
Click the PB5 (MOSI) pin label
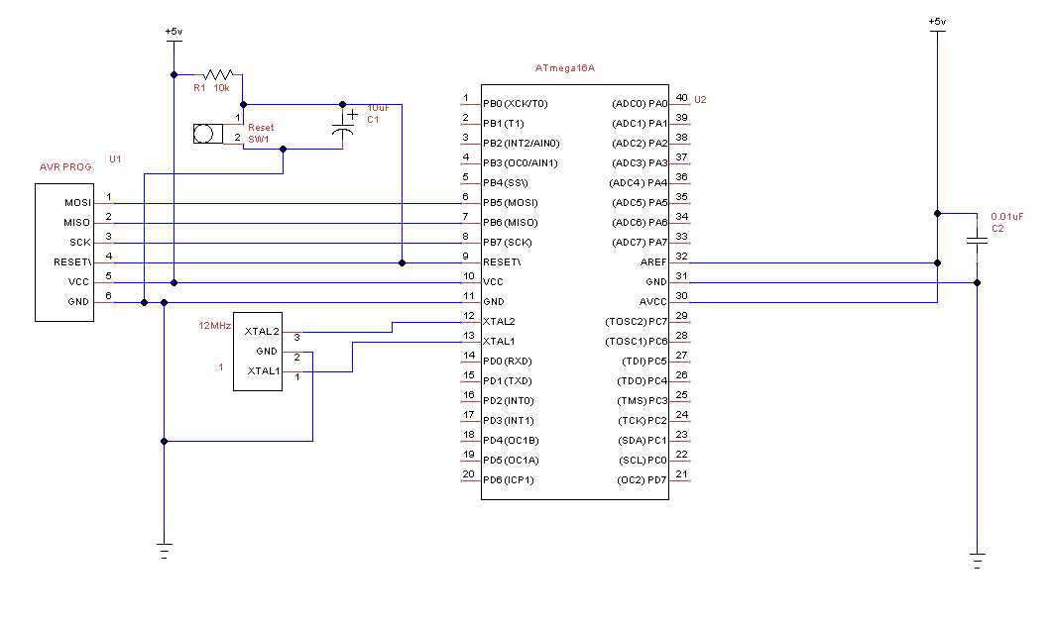511,203
